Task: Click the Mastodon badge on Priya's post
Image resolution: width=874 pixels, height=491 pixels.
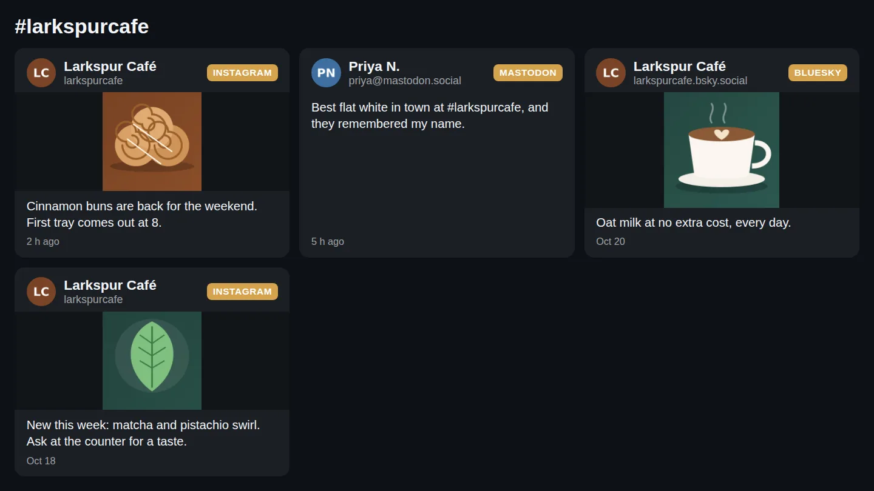Action: [x=528, y=73]
